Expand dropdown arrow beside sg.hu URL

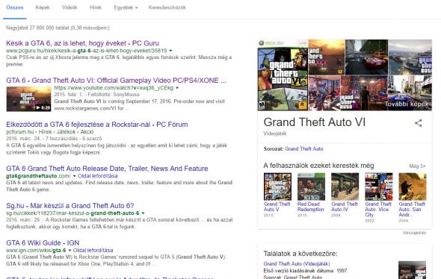coord(143,213)
